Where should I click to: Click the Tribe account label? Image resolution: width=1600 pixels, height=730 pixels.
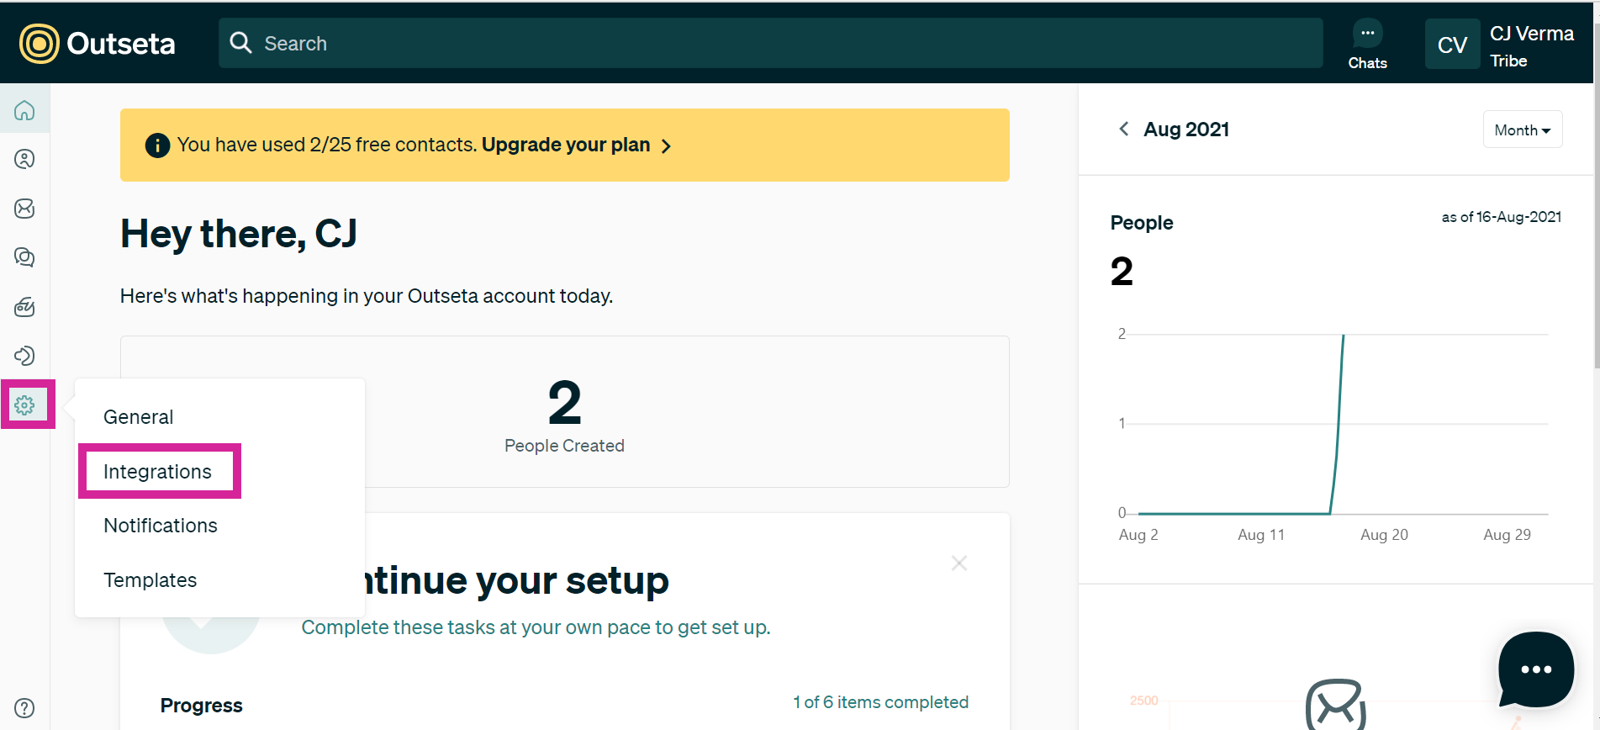[1508, 61]
